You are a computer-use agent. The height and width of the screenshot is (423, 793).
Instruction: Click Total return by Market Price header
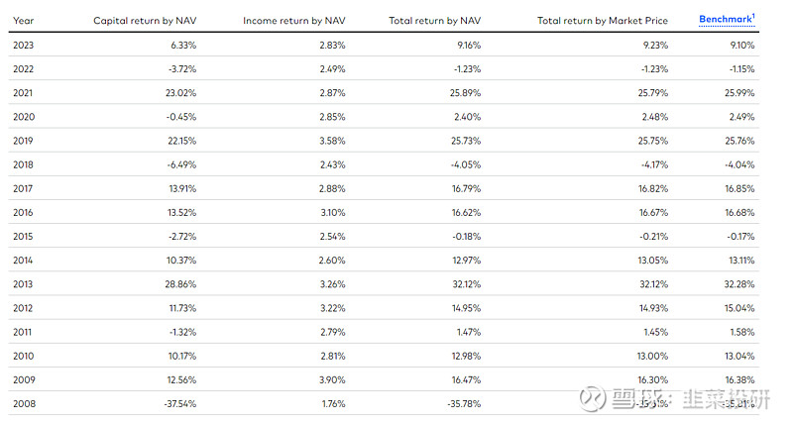point(603,21)
